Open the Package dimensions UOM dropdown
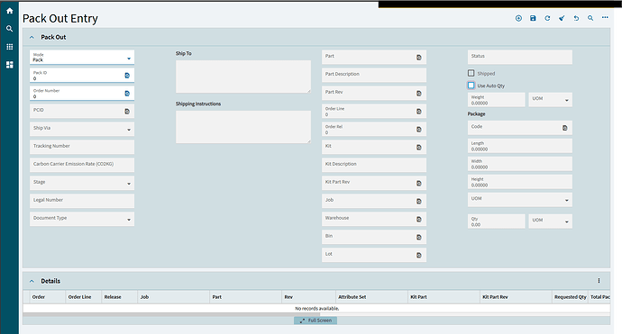This screenshot has width=622, height=334. 519,200
